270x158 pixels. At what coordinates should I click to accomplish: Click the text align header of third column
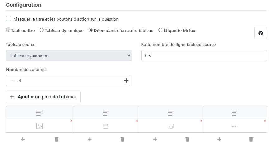pos(171,113)
